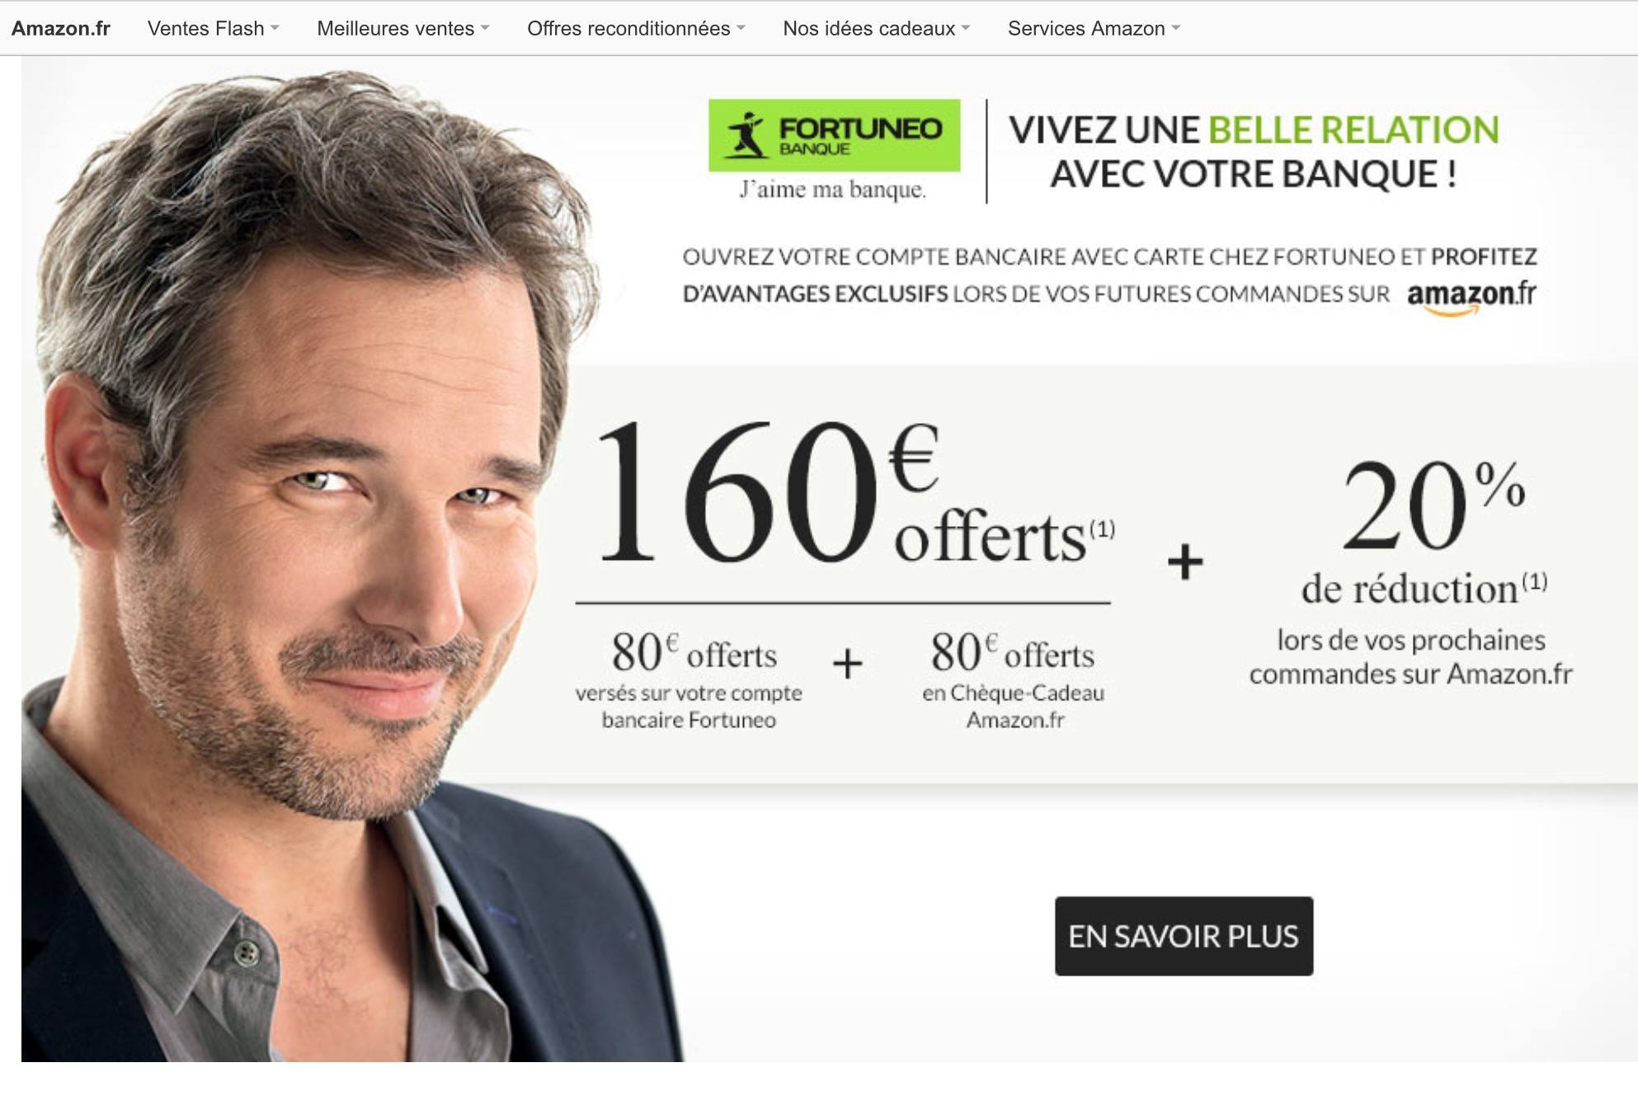1638x1105 pixels.
Task: Click the J'aime ma banque slogan
Action: coord(833,190)
